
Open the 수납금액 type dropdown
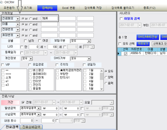(38, 114)
